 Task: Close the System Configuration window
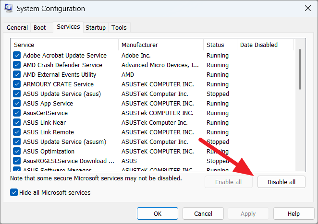(x=308, y=8)
